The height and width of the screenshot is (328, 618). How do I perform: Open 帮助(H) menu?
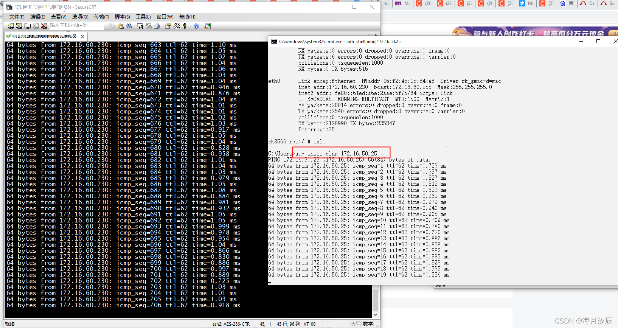click(187, 17)
